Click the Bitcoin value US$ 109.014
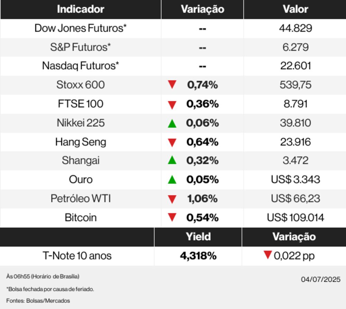This screenshot has height=309, width=346. click(295, 218)
